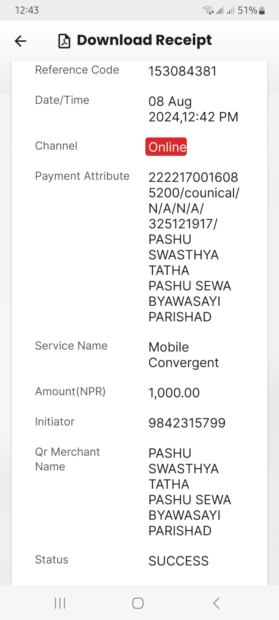279x620 pixels.
Task: Tap the Wi-Fi signal status icon
Action: 208,10
